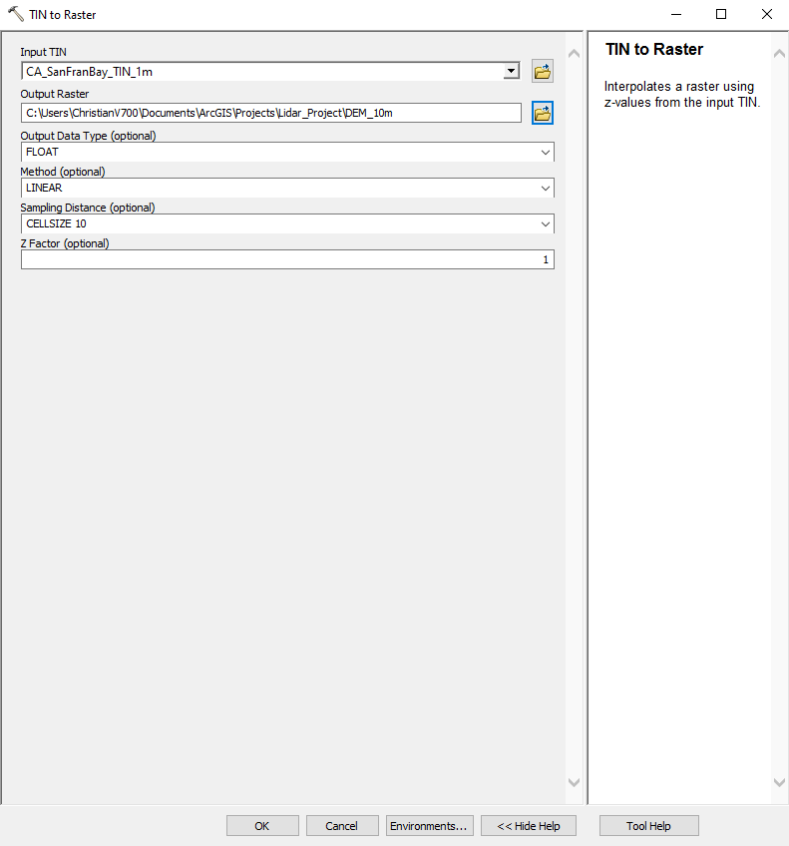Screen dimensions: 789x846
Task: Expand the Method LINEAR dropdown
Action: coord(546,189)
